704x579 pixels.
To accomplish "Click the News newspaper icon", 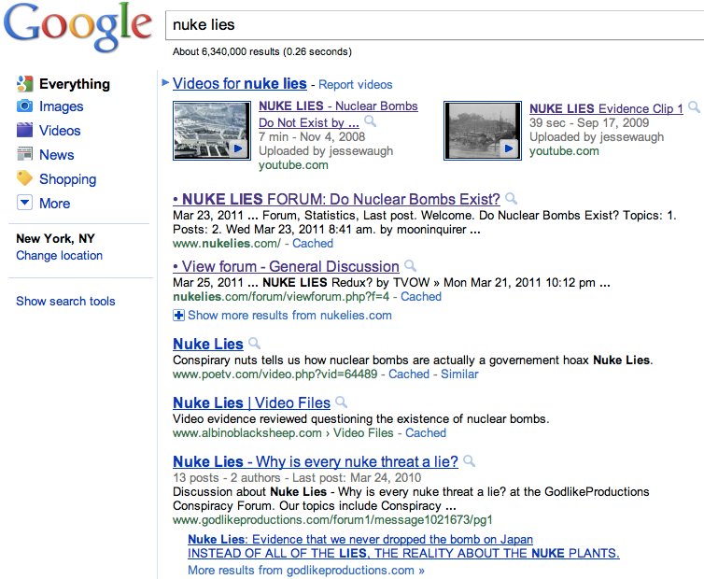I will click(x=24, y=154).
